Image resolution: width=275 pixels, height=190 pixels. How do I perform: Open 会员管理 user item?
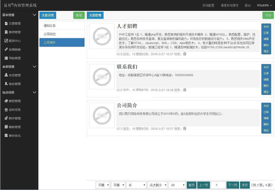click(14, 75)
